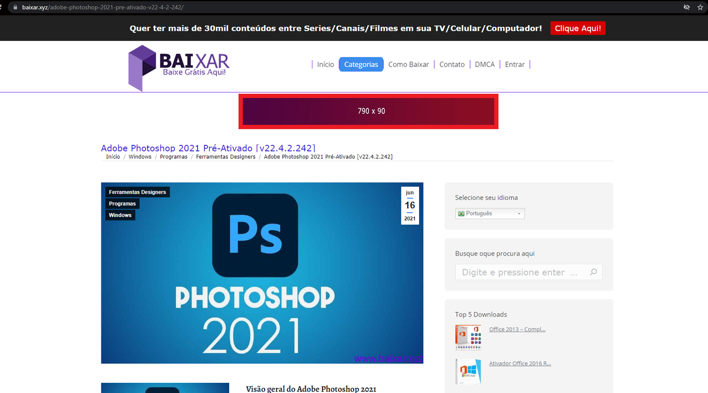Image resolution: width=708 pixels, height=393 pixels.
Task: Click the search magnifier icon in sidebar
Action: click(593, 272)
